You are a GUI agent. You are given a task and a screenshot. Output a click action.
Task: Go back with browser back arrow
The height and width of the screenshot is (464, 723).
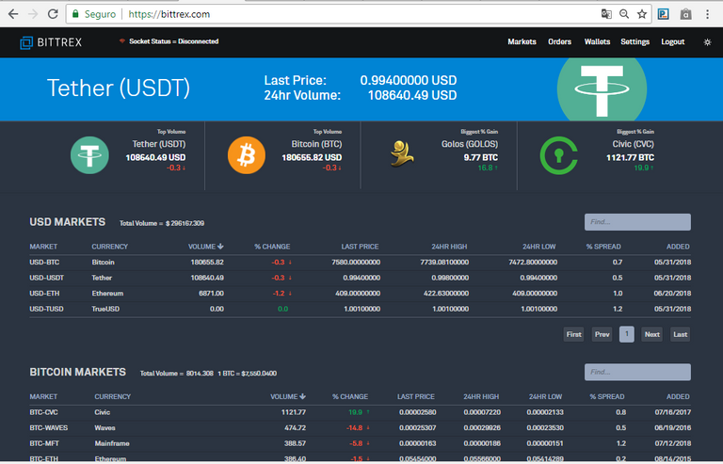13,14
